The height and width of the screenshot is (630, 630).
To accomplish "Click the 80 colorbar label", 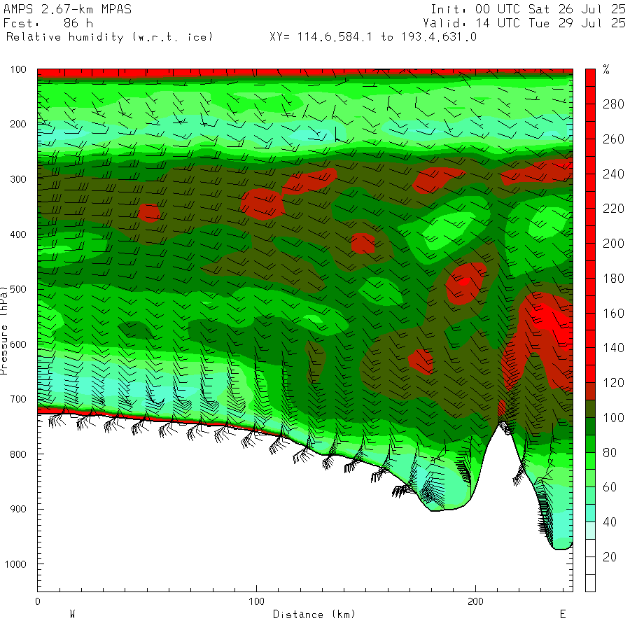I will click(610, 453).
